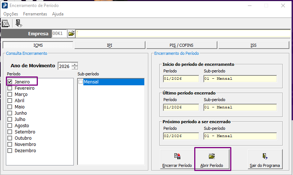293x175 pixels.
Task: Open the Opções menu
Action: coord(11,14)
